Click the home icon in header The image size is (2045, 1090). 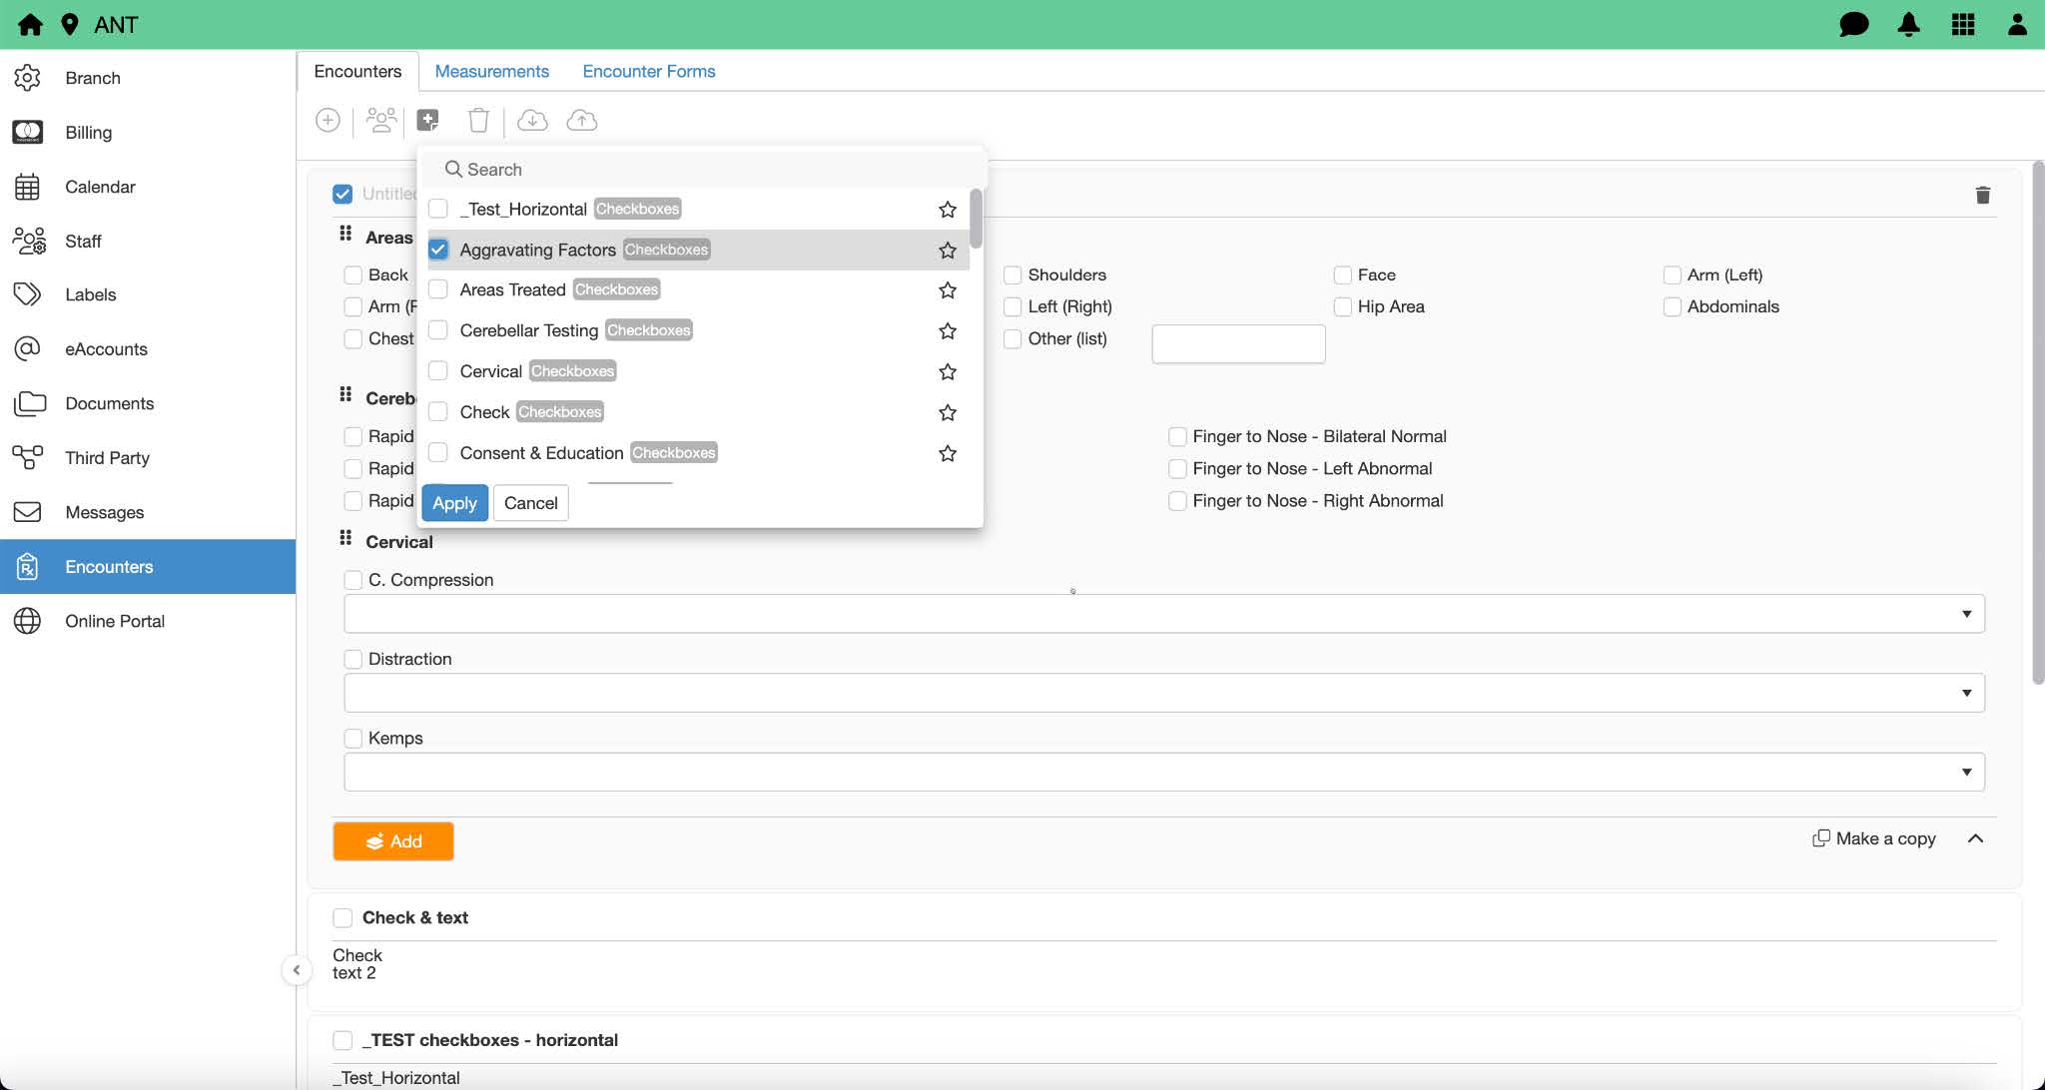tap(30, 24)
